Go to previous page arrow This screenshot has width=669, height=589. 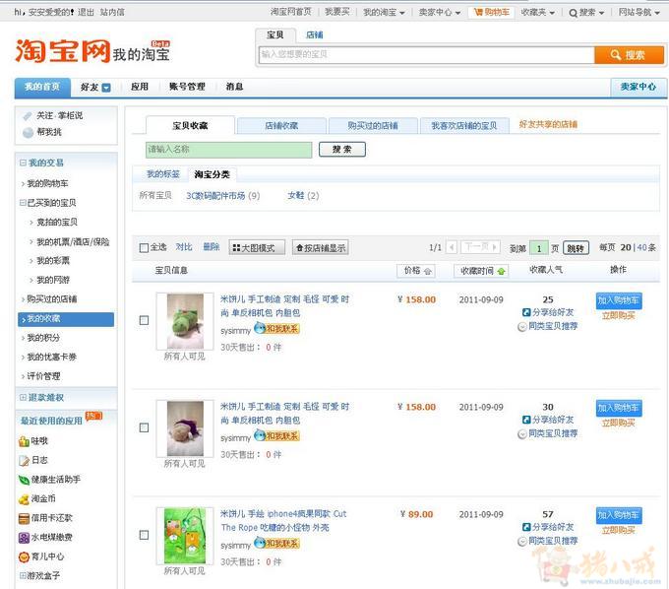(452, 247)
